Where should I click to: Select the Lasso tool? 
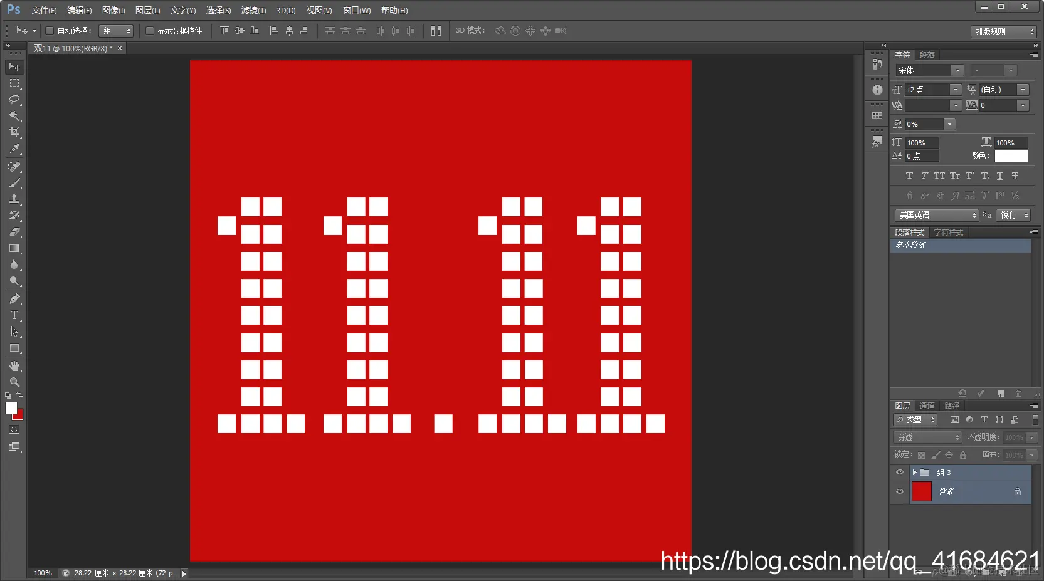point(14,100)
